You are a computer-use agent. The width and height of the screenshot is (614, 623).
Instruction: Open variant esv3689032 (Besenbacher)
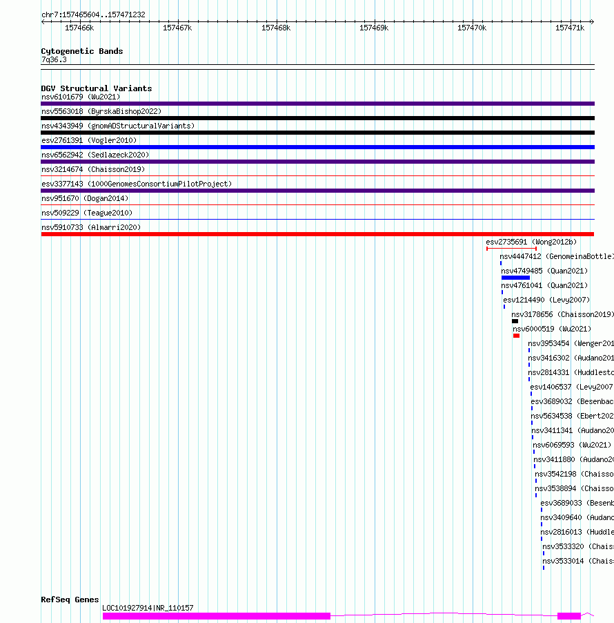pos(573,402)
